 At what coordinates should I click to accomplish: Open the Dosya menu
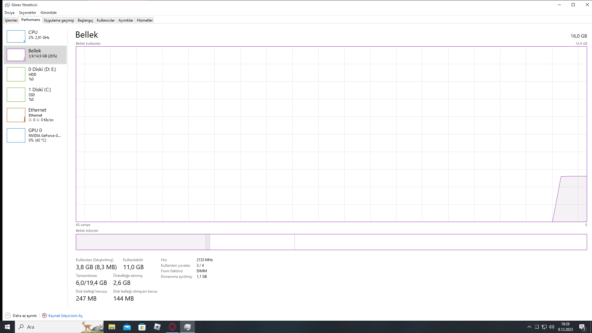(x=10, y=13)
